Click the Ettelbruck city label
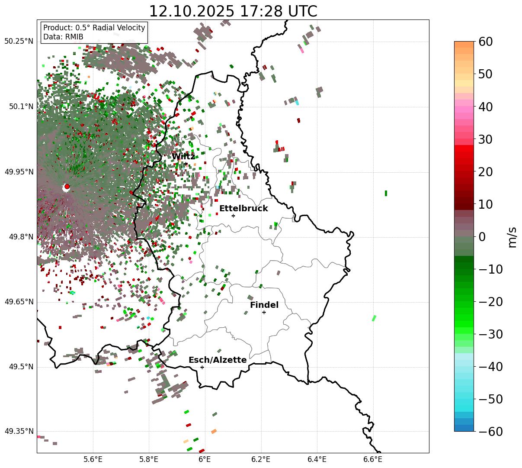 coord(243,209)
